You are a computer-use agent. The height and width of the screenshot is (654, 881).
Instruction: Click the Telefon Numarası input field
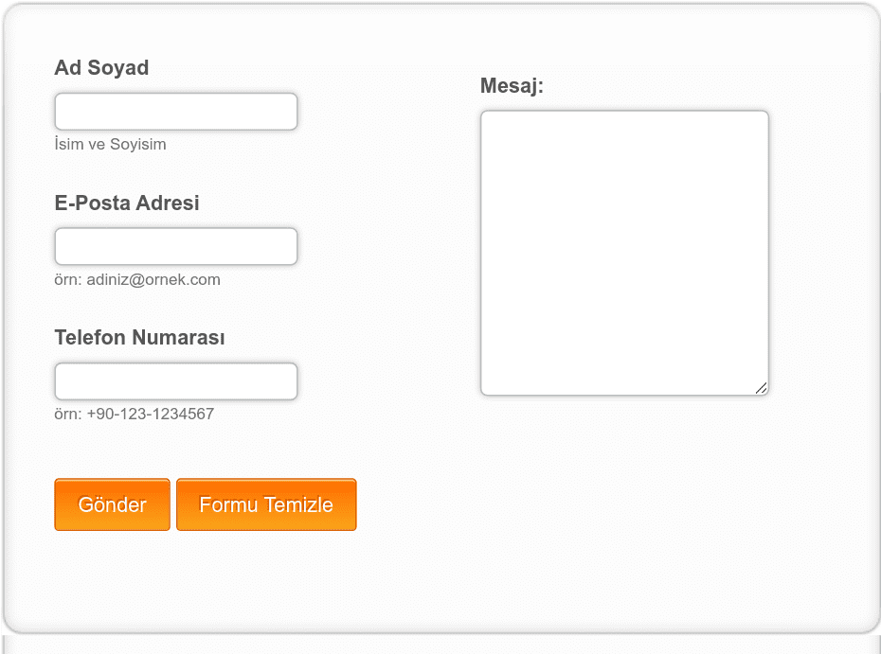176,381
